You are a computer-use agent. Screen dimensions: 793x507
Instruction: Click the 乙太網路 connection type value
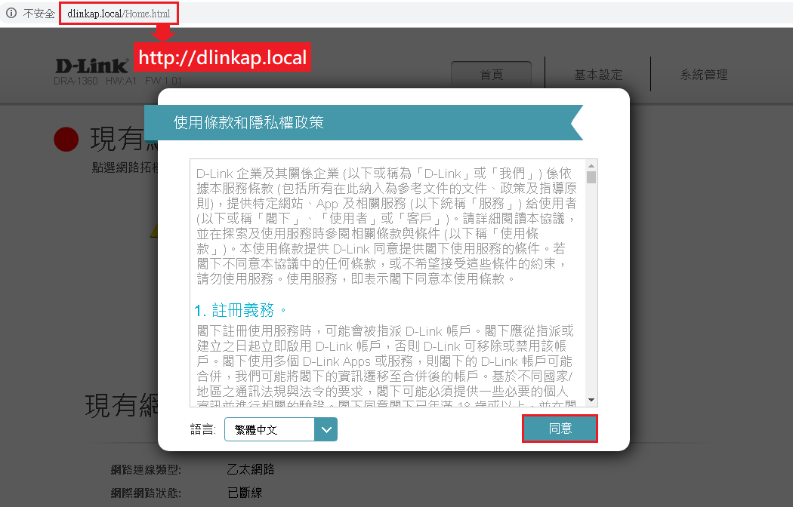251,470
